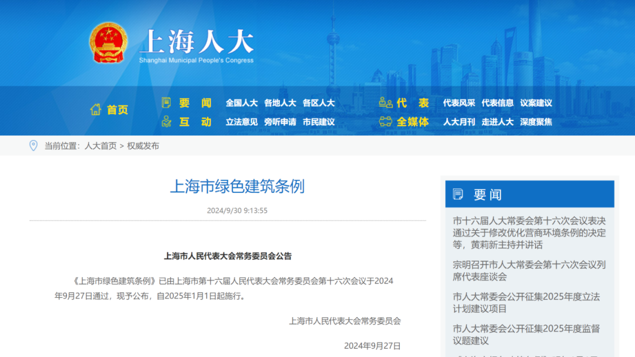Viewport: 635px width, 357px height.
Task: Click the home icon beside 首页
Action: coord(95,109)
